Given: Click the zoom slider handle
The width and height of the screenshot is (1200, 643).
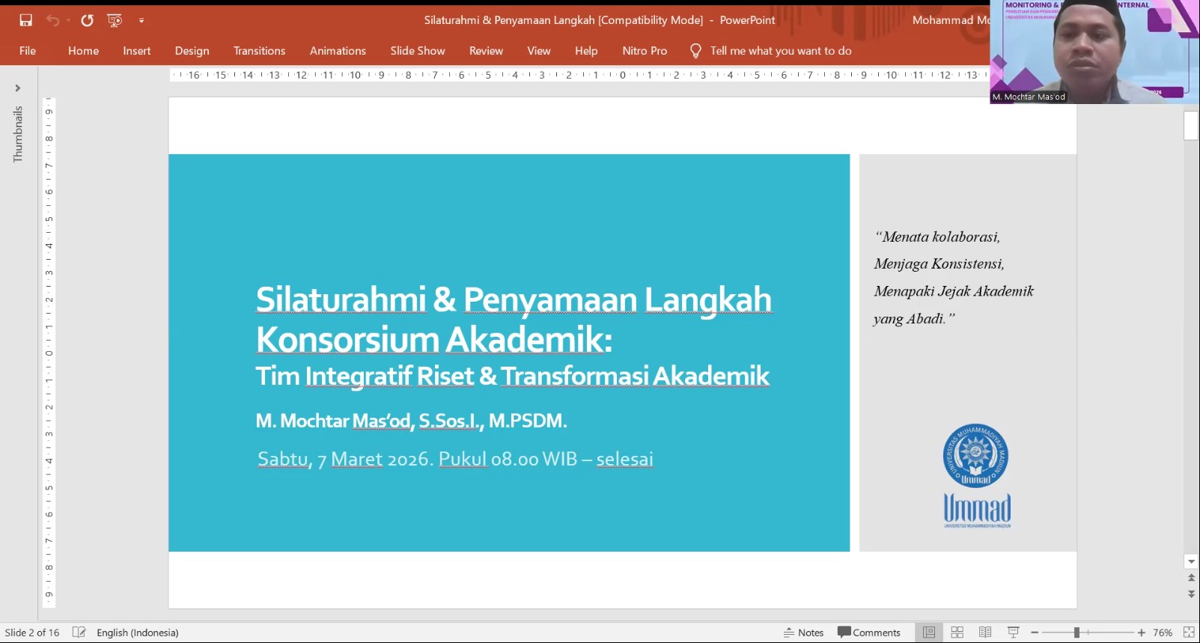Looking at the screenshot, I should 1076,633.
